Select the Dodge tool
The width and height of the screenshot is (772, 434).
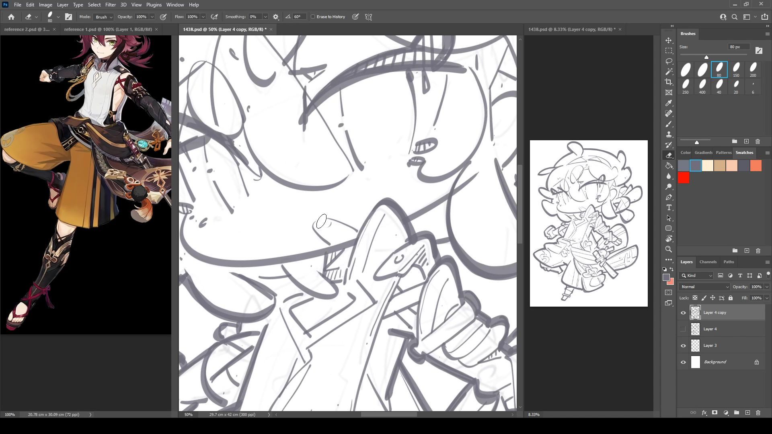point(669,187)
